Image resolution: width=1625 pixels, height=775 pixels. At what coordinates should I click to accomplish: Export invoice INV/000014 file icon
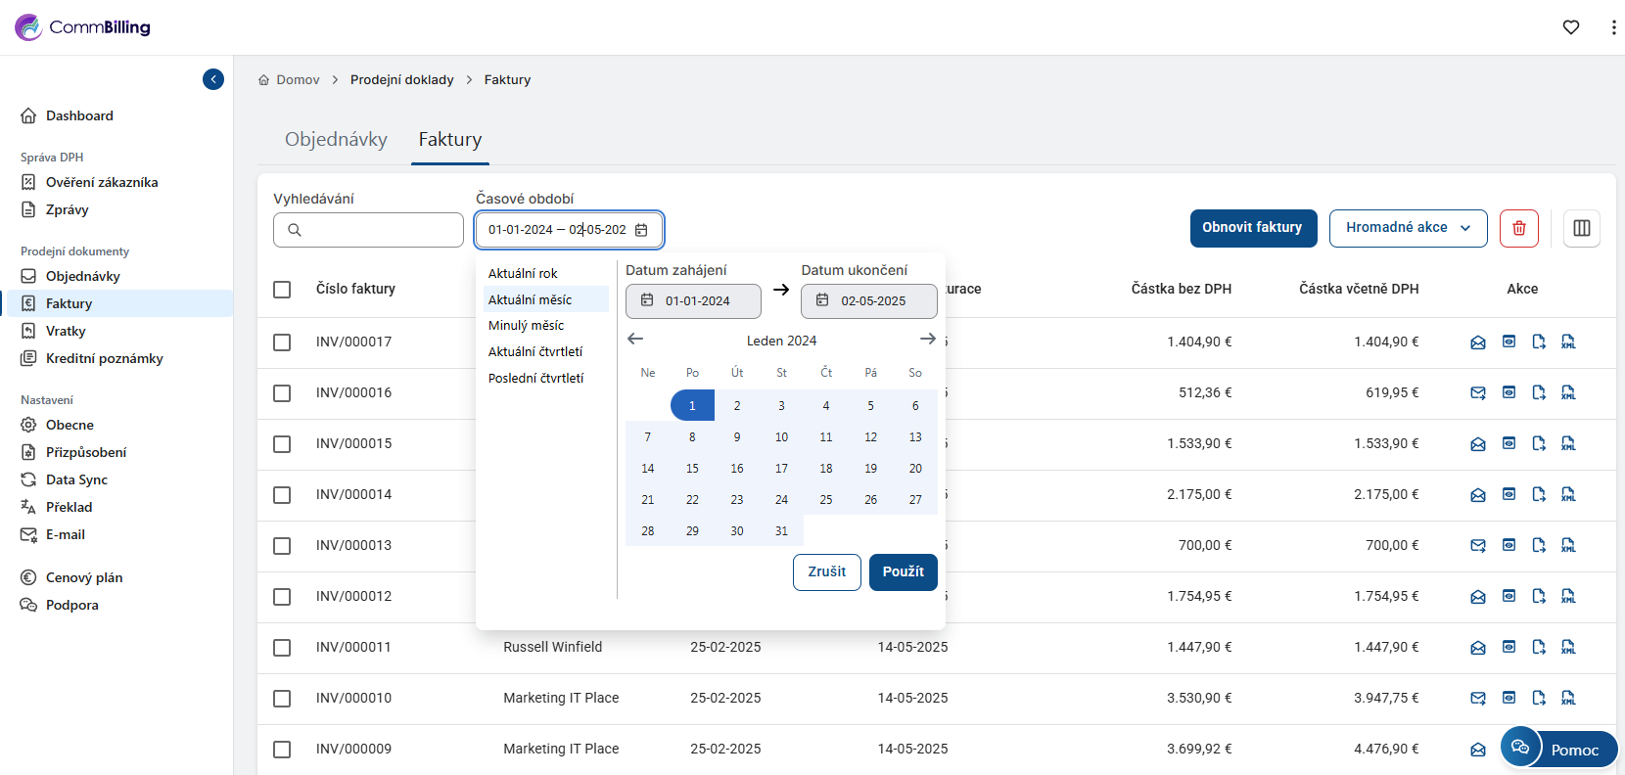tap(1539, 494)
